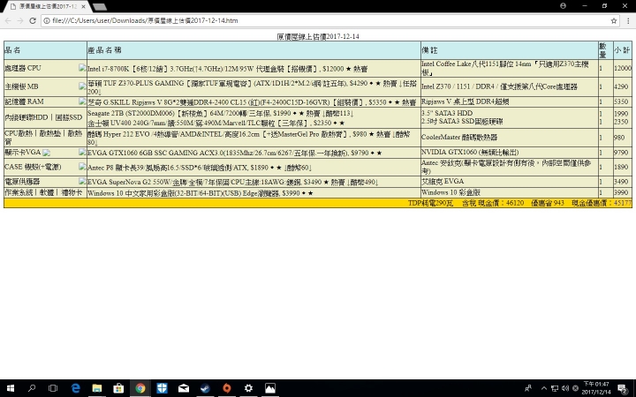Close the 原價屋線上估價 tab
This screenshot has height=397, width=636.
point(84,6)
